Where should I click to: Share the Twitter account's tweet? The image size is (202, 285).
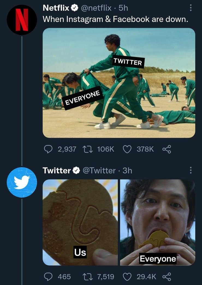[166, 277]
